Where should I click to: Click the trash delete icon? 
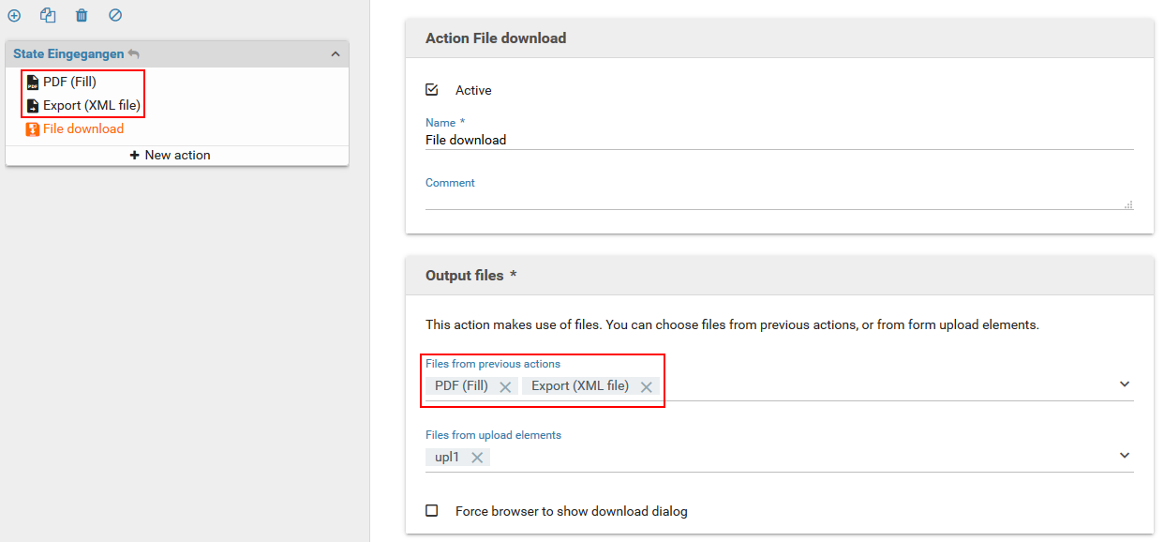pos(82,16)
